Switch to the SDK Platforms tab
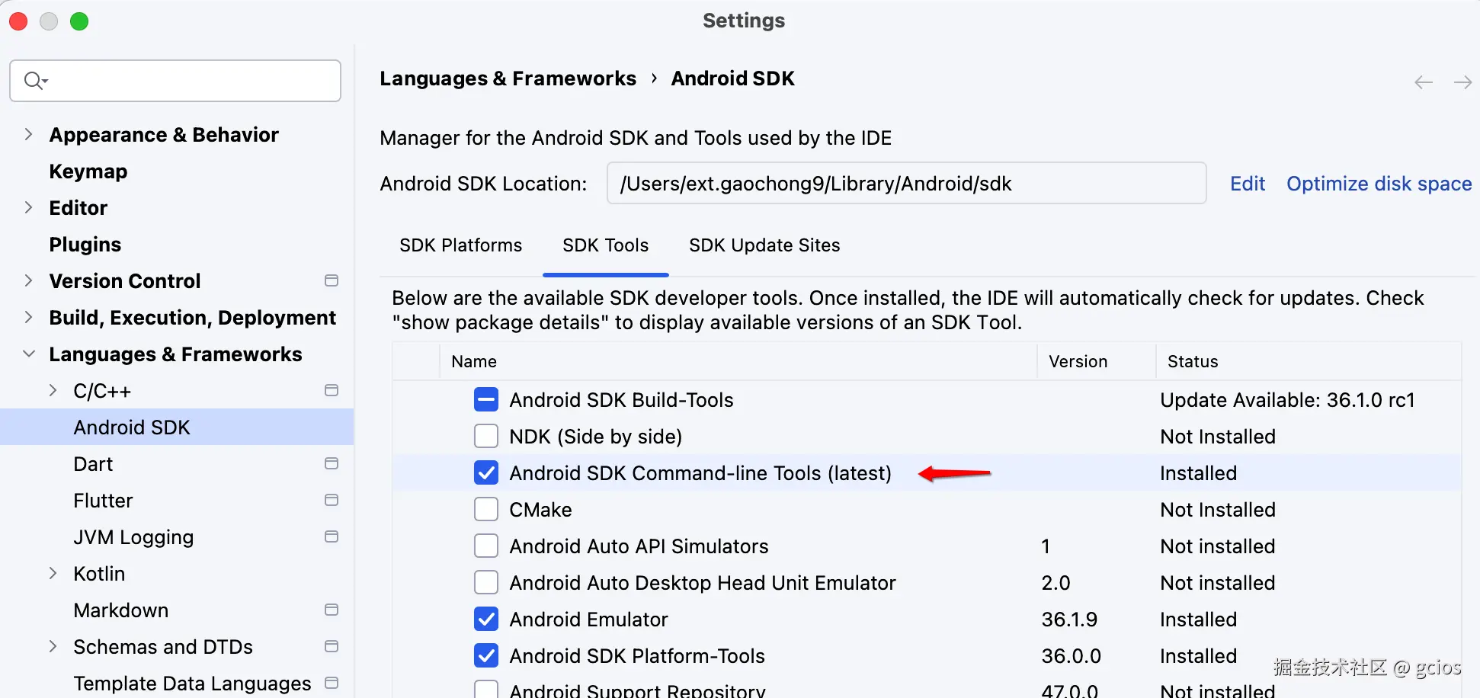The image size is (1480, 698). [460, 245]
